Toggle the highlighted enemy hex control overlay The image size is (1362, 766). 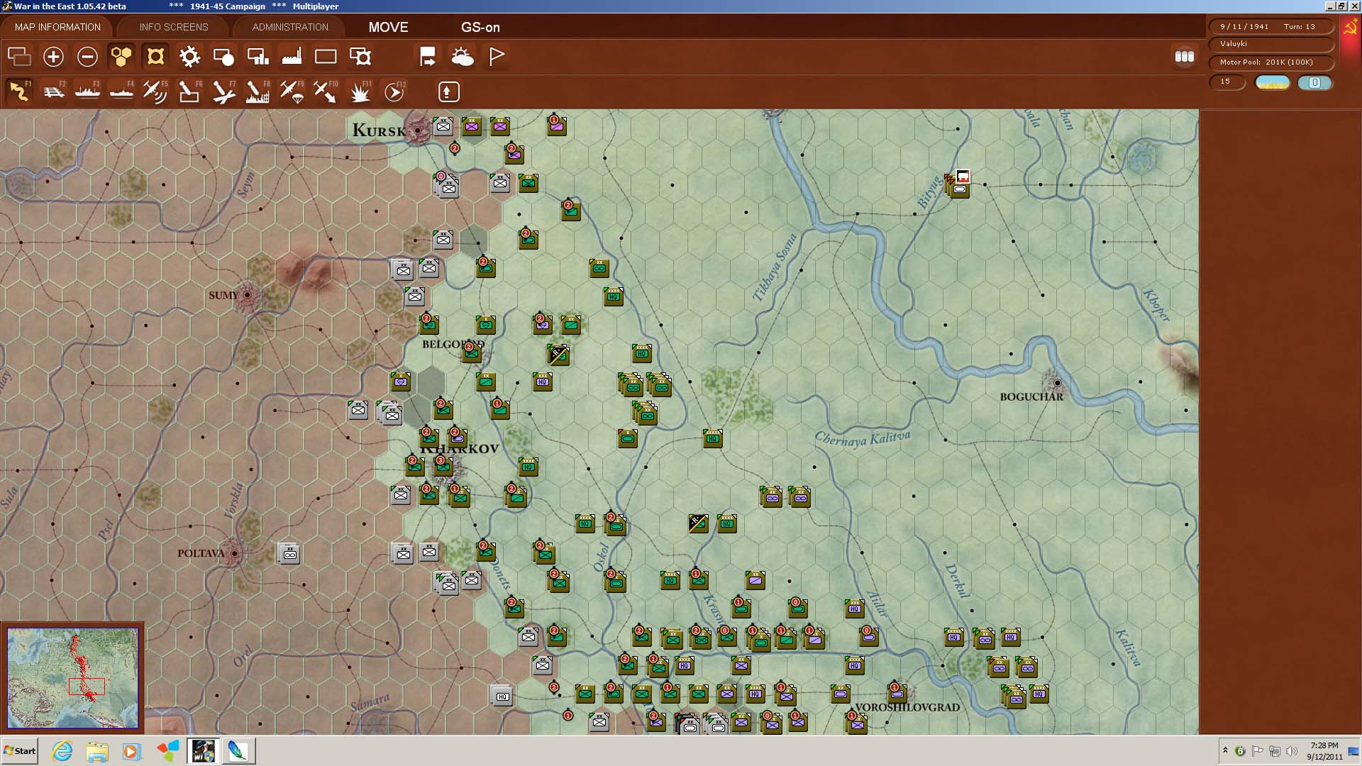155,57
